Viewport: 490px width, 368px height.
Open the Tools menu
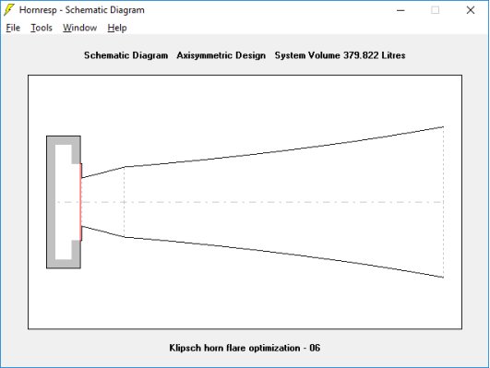click(42, 28)
